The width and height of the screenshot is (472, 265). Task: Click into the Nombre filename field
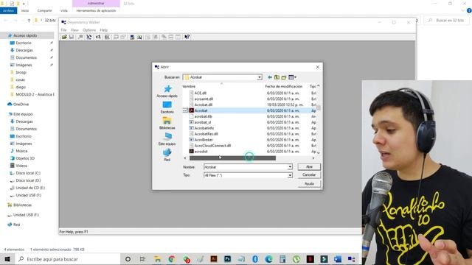(246, 167)
